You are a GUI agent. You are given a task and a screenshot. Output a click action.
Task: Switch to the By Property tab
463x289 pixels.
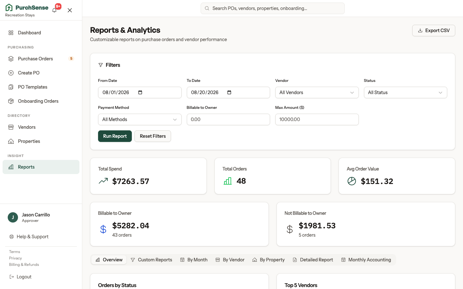pos(268,260)
